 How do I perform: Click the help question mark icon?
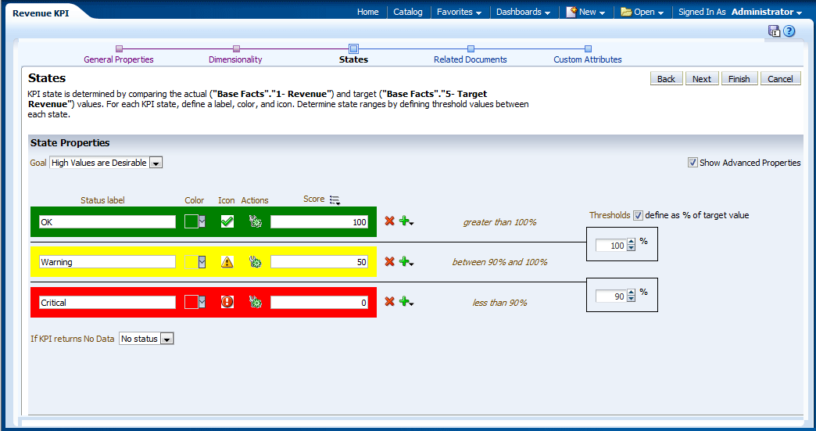pyautogui.click(x=789, y=31)
